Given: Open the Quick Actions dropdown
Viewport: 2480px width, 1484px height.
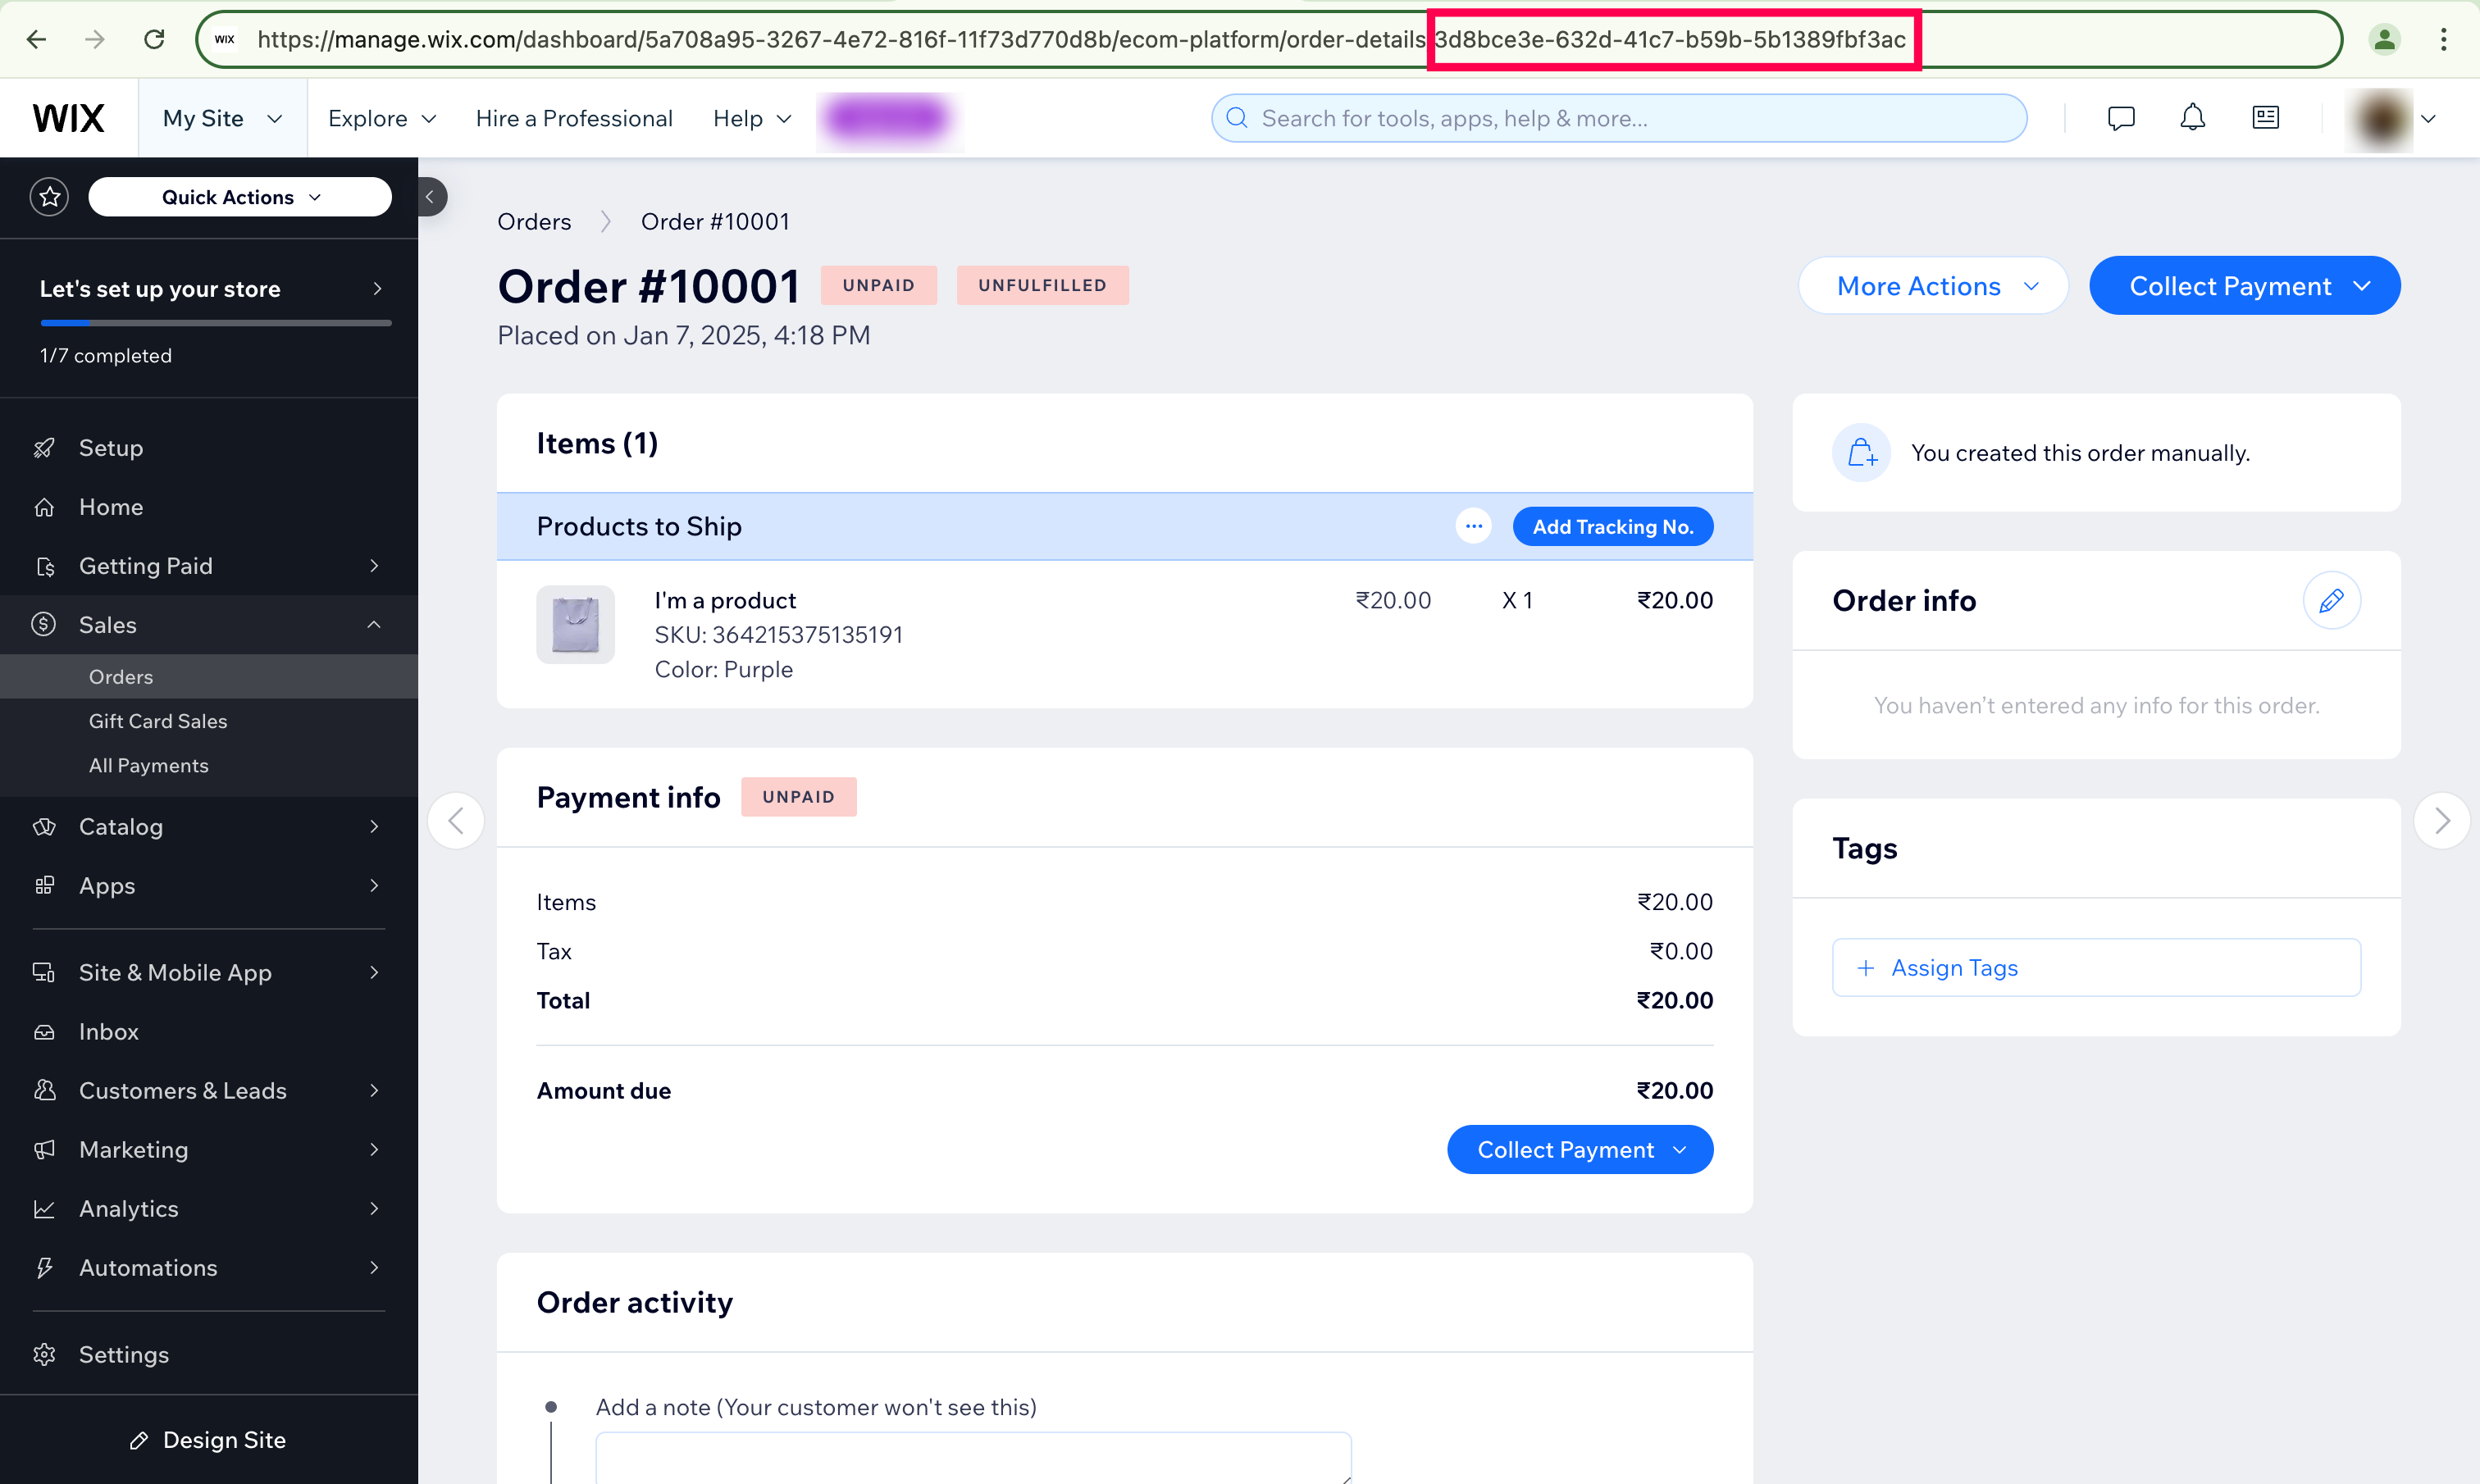Looking at the screenshot, I should (x=240, y=197).
